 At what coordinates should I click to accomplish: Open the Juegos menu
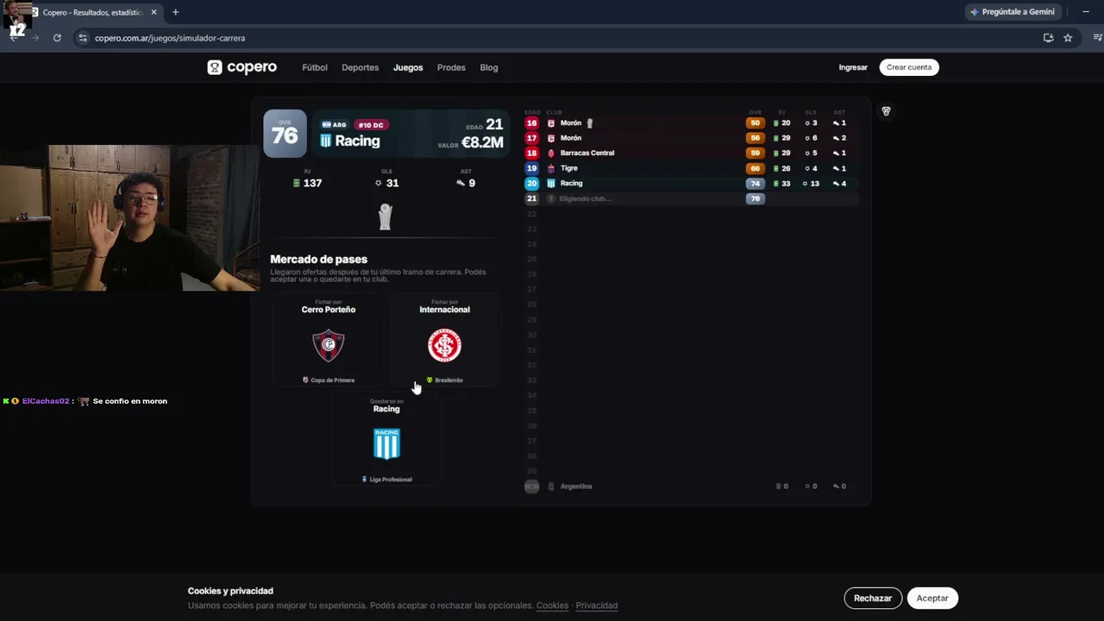tap(408, 67)
